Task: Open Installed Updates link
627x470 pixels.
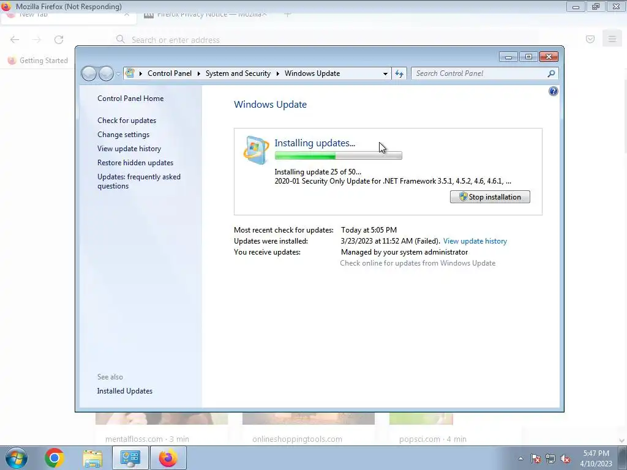Action: [125, 391]
